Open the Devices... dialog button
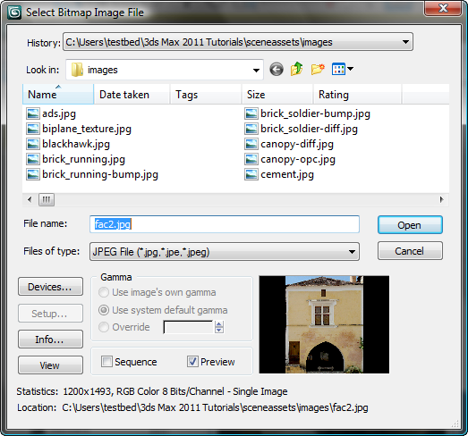468x436 pixels. tap(50, 287)
